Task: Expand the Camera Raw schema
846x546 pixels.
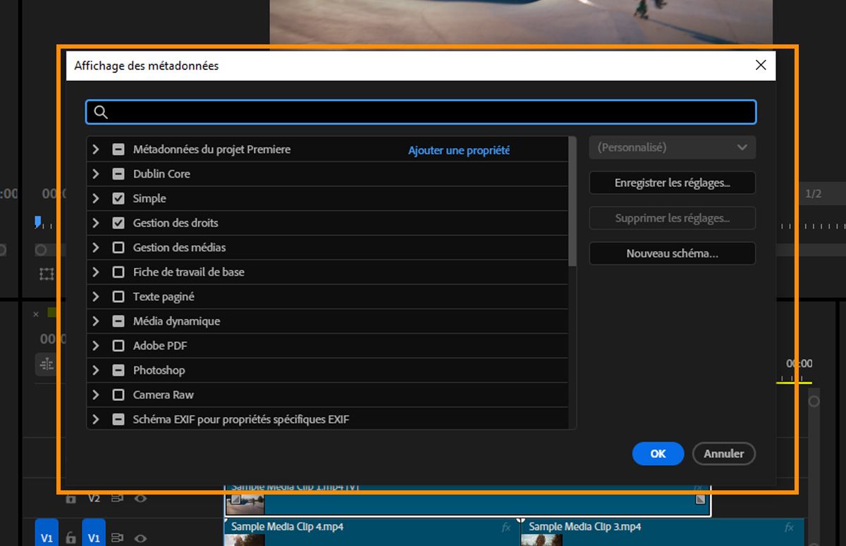Action: pos(96,395)
